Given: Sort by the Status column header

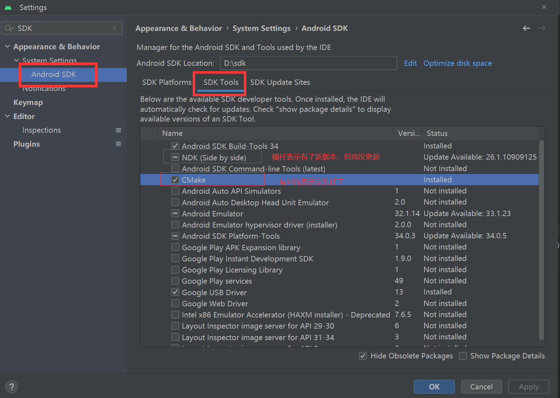Looking at the screenshot, I should [x=480, y=133].
